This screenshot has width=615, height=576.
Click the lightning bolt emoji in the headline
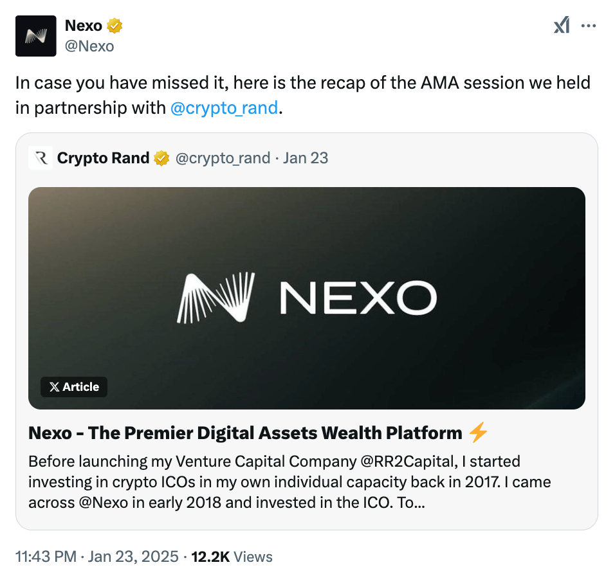coord(477,433)
